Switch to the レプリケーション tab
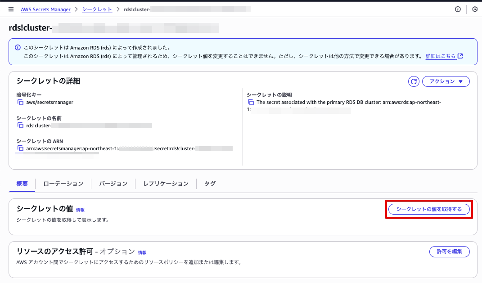 [166, 184]
